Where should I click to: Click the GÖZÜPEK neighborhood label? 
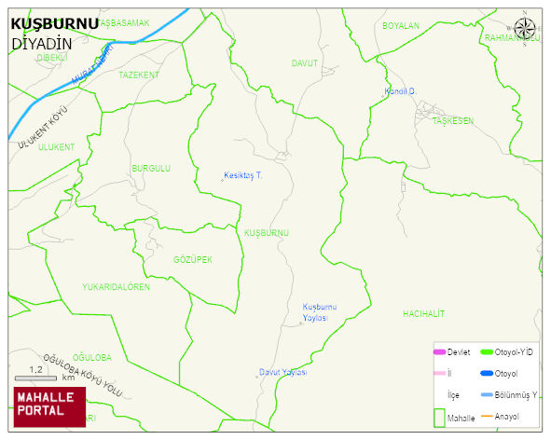193,260
